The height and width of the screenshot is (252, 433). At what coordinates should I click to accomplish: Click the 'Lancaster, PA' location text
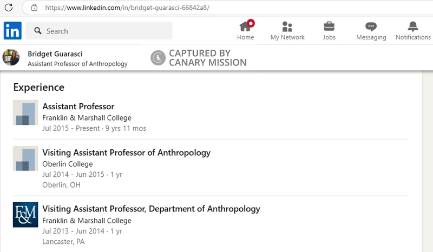pos(63,242)
